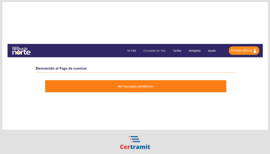
Task: Click the user profile icon in Oficina Virtual
Action: 255,51
